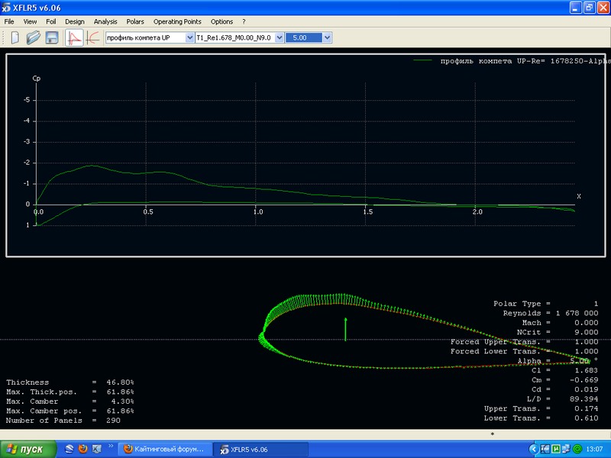Open the Polars menu
This screenshot has height=458, width=611.
(135, 22)
